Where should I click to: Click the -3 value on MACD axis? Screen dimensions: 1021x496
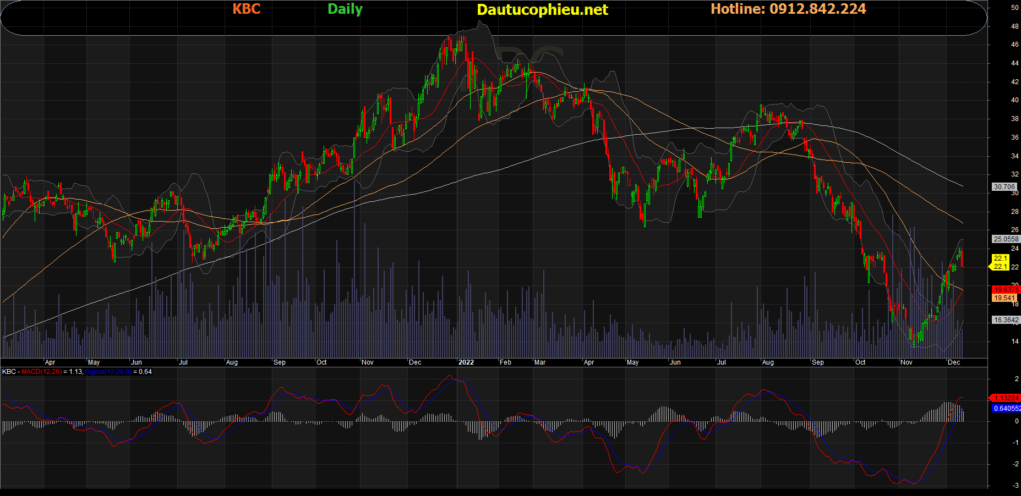tap(1015, 486)
